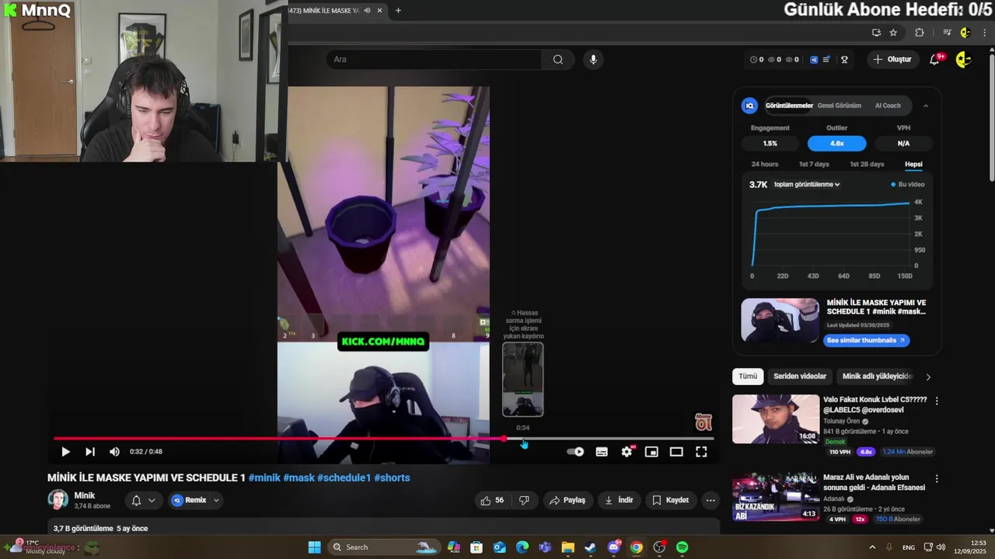995x559 pixels.
Task: Open video player settings gear
Action: click(627, 452)
